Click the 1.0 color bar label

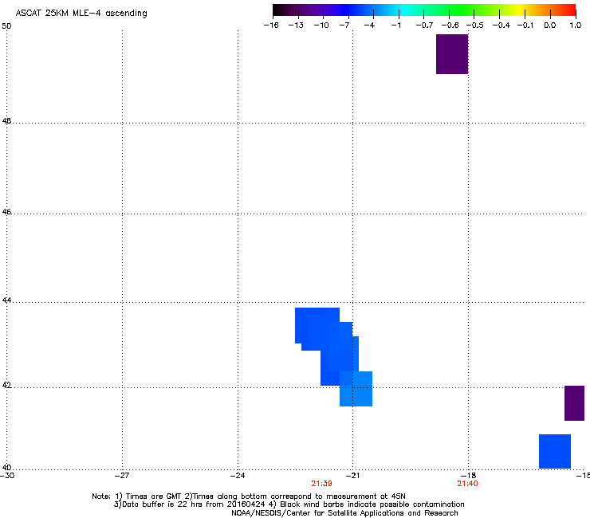click(576, 26)
